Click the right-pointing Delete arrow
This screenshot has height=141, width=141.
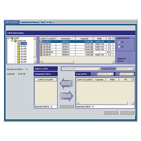tap(67, 96)
